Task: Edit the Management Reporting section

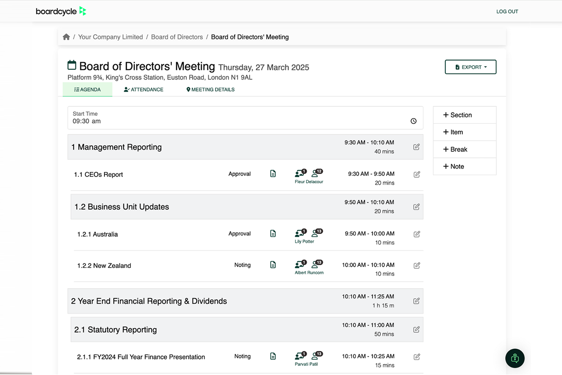Action: [x=416, y=147]
